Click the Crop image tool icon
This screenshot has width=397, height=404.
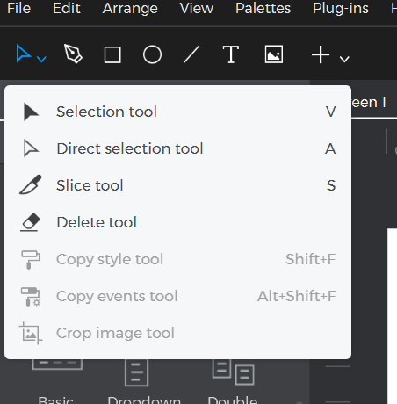point(31,333)
